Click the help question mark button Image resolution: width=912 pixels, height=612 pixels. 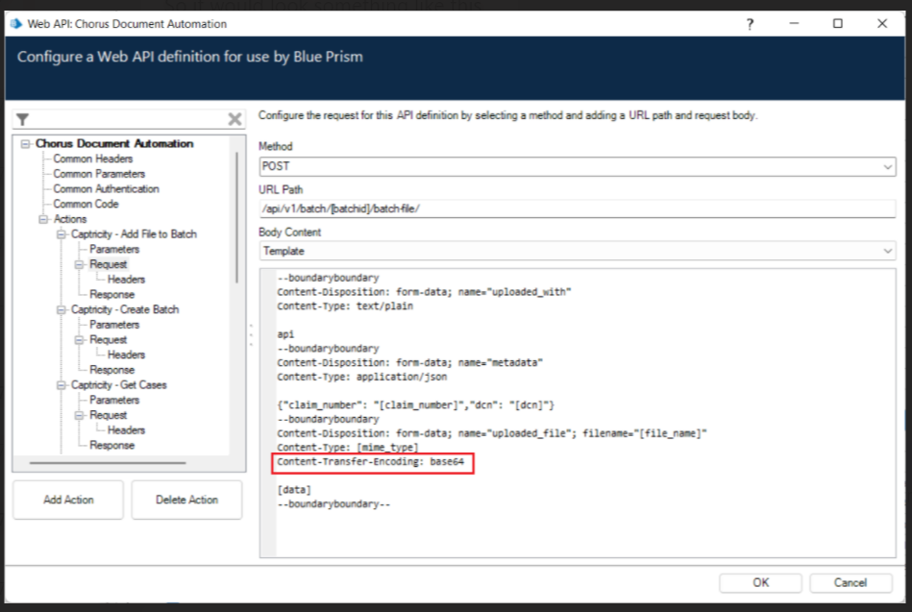click(750, 24)
